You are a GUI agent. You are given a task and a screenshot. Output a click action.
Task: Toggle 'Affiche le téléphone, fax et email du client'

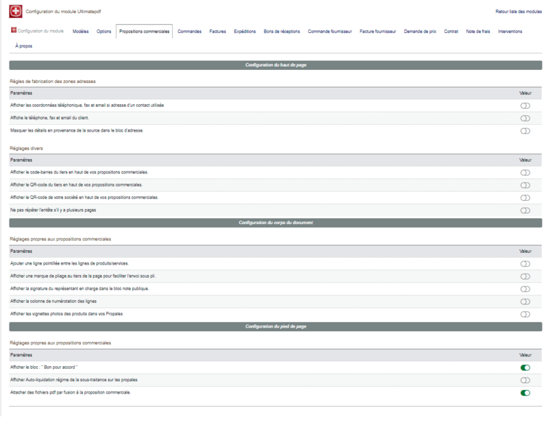coord(525,118)
